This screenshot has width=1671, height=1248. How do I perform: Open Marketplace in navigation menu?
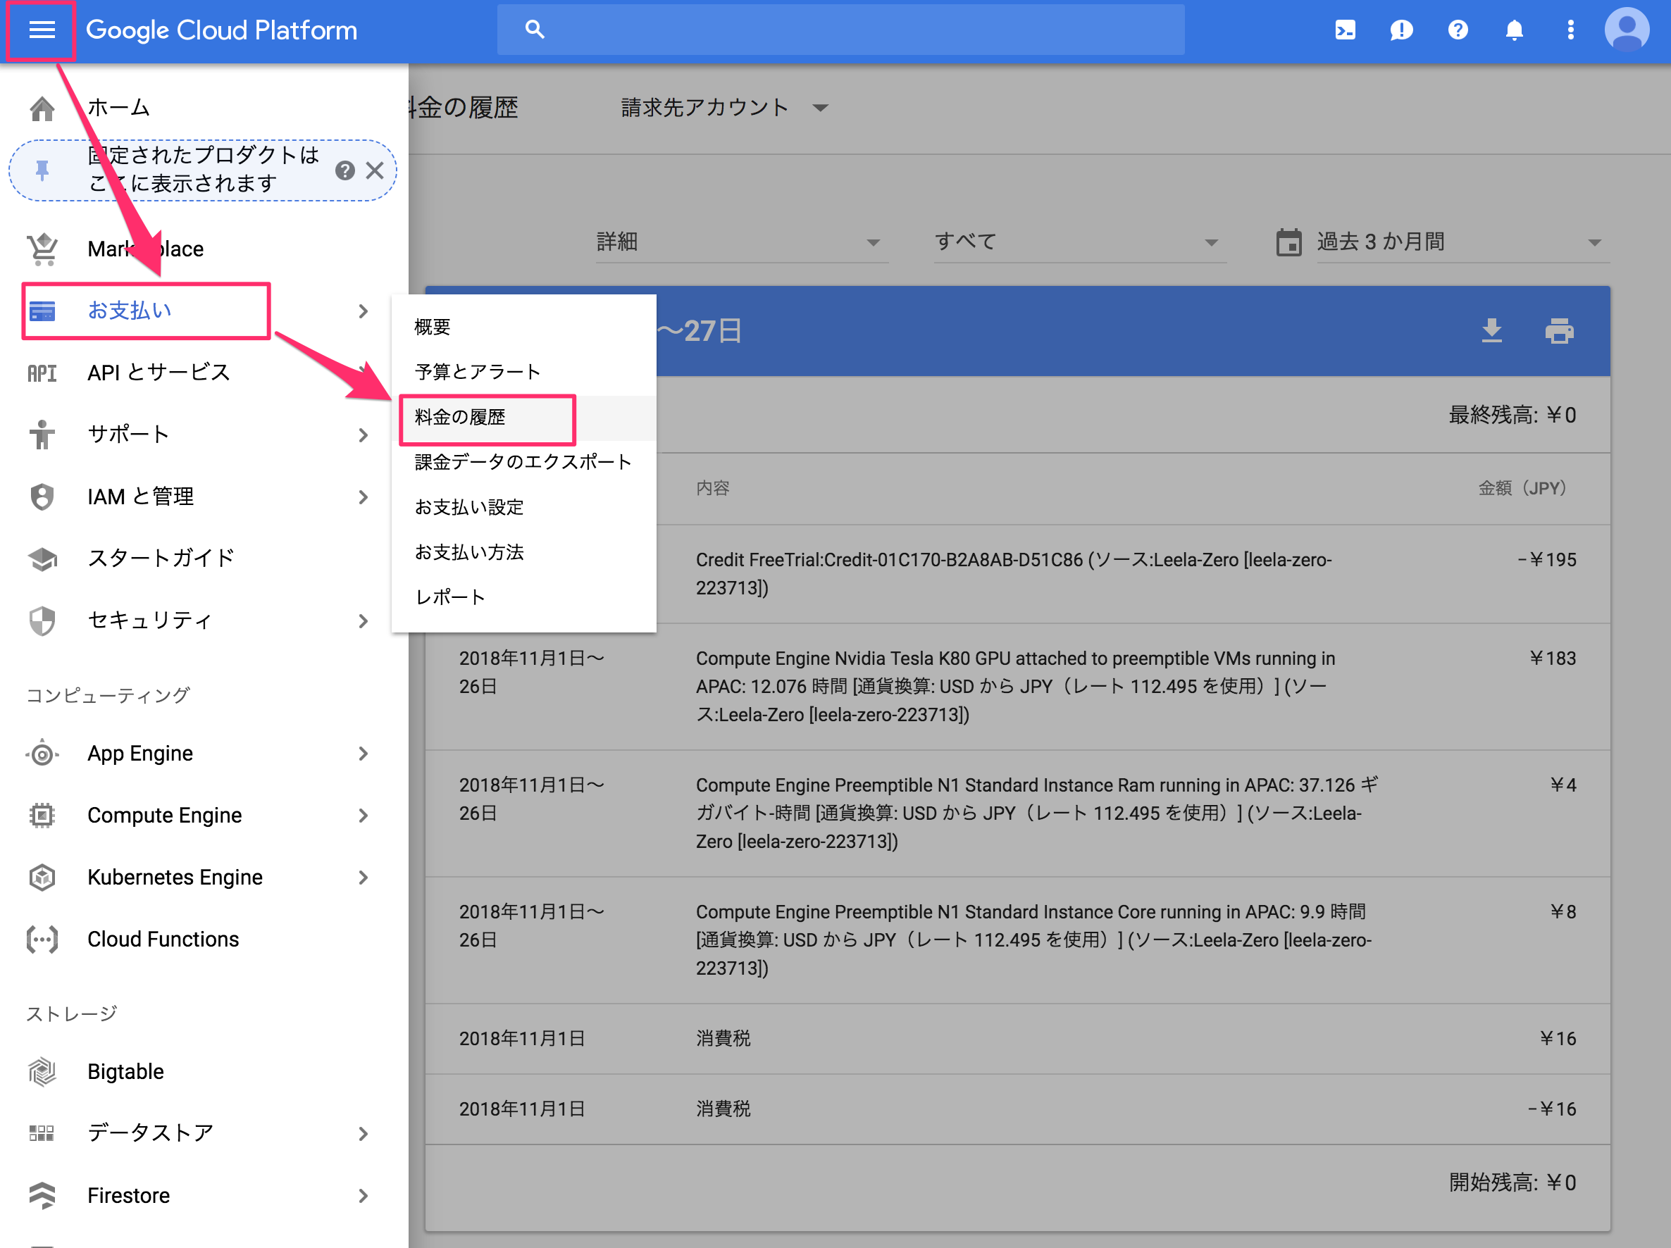[146, 249]
